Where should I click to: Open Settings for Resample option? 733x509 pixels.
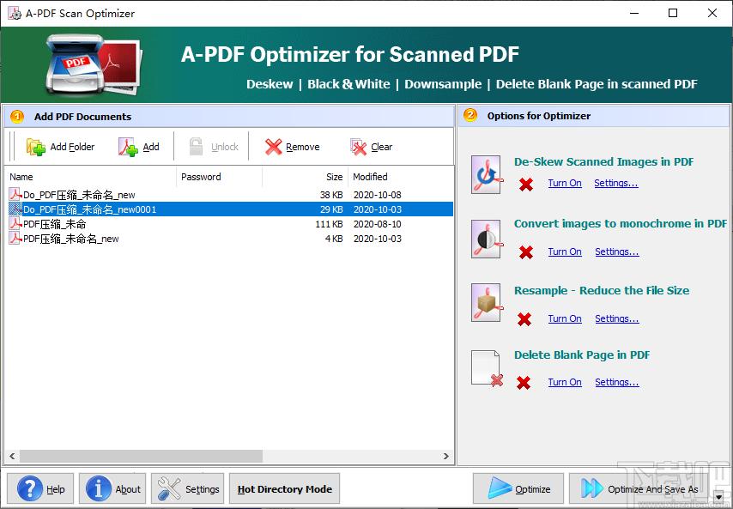click(617, 318)
